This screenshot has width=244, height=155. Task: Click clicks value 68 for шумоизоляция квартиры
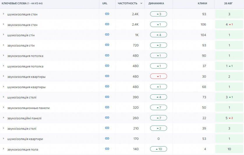204,87
